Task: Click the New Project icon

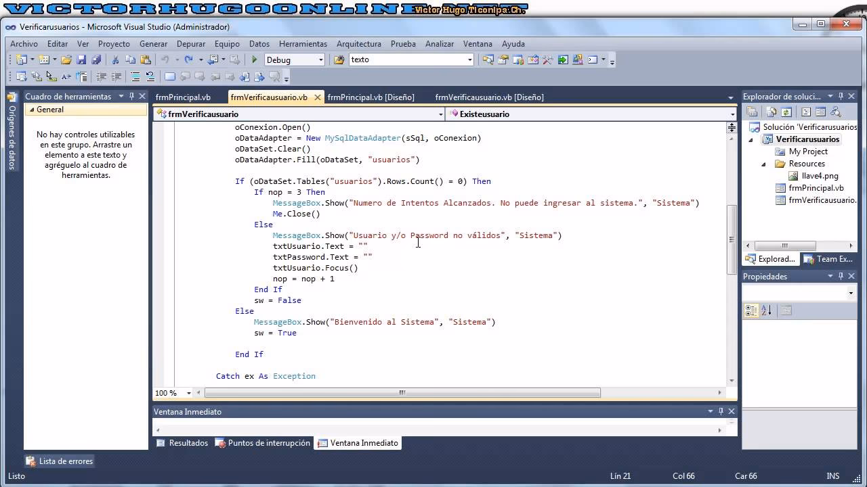Action: tap(21, 60)
